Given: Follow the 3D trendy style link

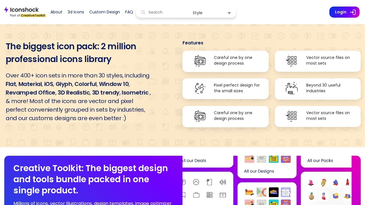Looking at the screenshot, I should coord(106,93).
